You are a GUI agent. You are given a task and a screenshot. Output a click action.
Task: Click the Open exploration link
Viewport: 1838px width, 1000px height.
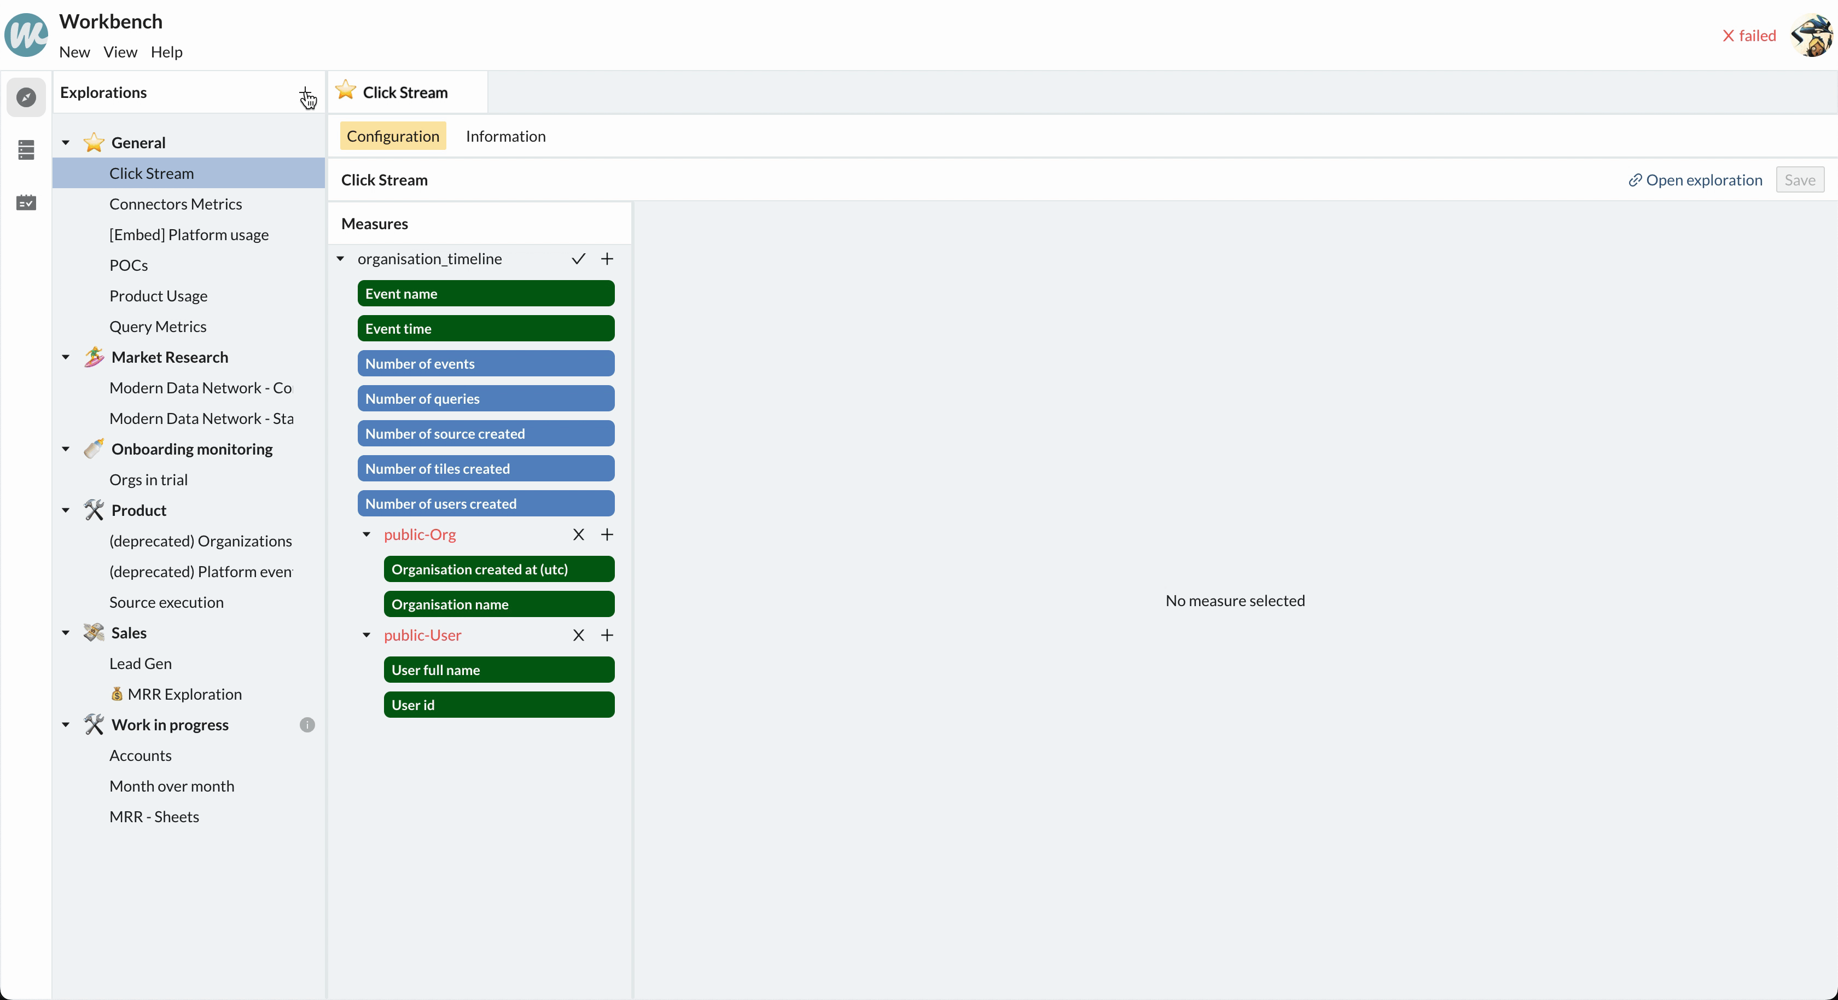coord(1695,180)
